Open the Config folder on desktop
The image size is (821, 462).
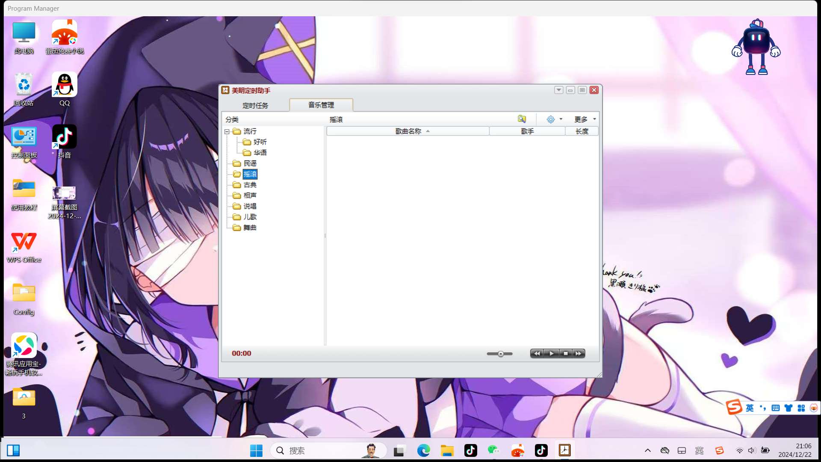click(24, 299)
